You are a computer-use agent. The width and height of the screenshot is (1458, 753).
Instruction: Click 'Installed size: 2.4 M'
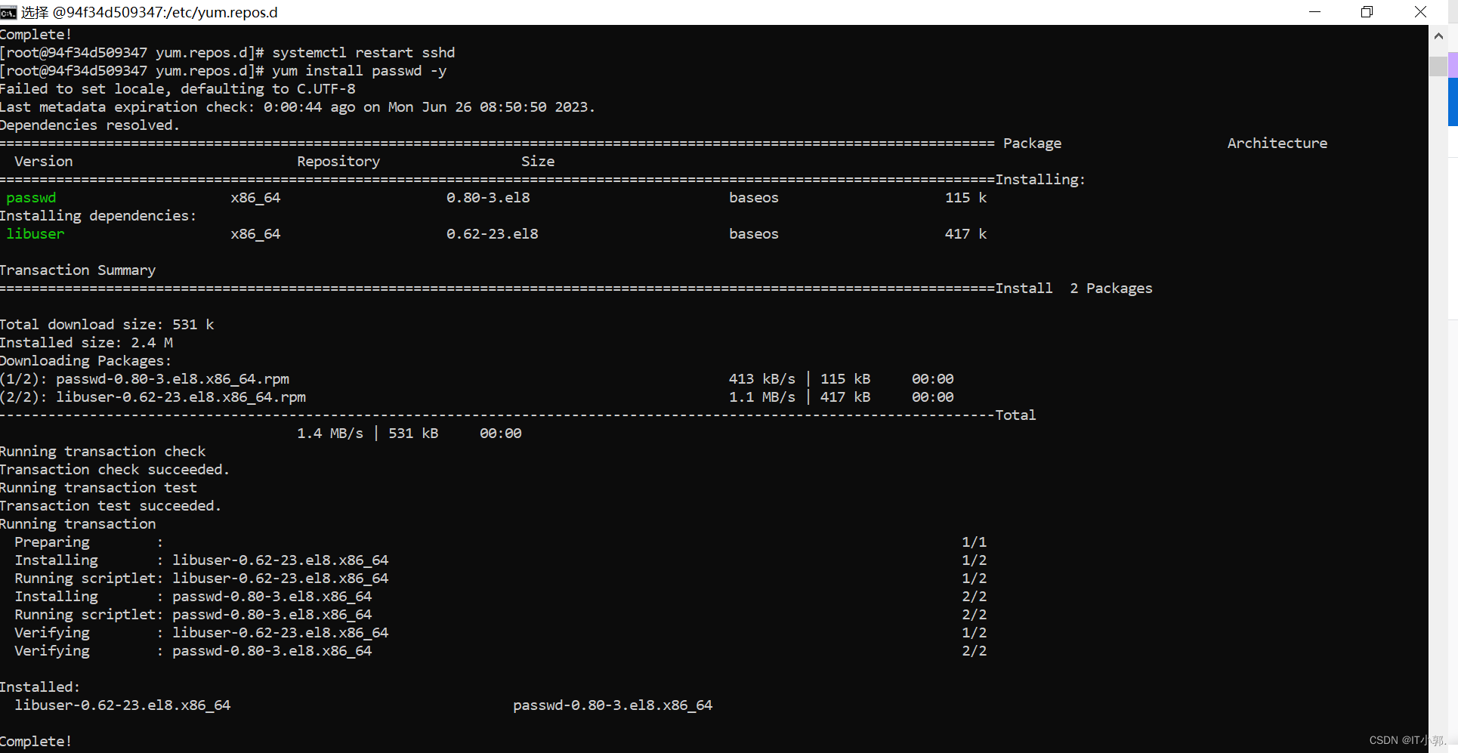(x=86, y=342)
